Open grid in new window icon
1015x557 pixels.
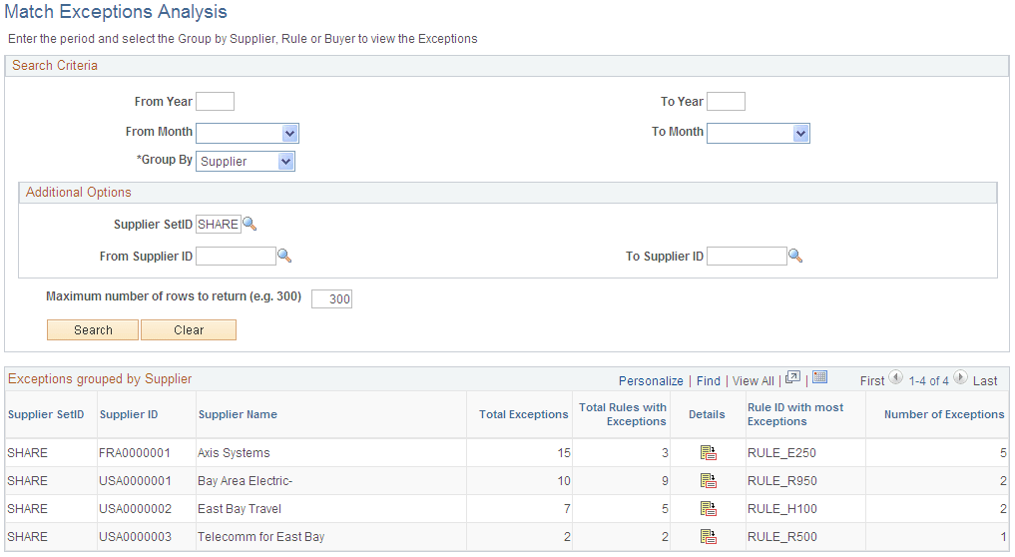click(793, 378)
